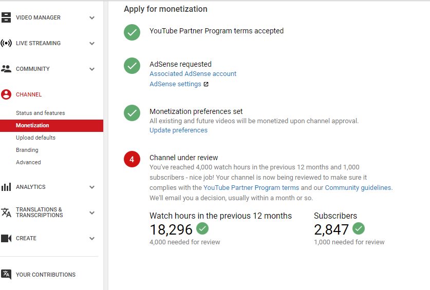Click green checkmark beside AdSense requested
This screenshot has height=290, width=430.
(132, 66)
